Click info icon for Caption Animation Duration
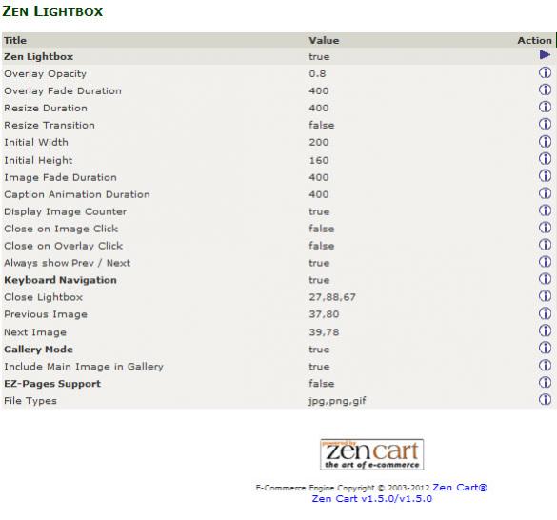The width and height of the screenshot is (557, 520). (x=545, y=193)
